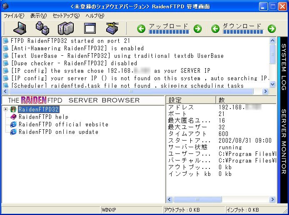This screenshot has width=289, height=215.
Task: Click system log scroll down arrow
Action: [273, 84]
